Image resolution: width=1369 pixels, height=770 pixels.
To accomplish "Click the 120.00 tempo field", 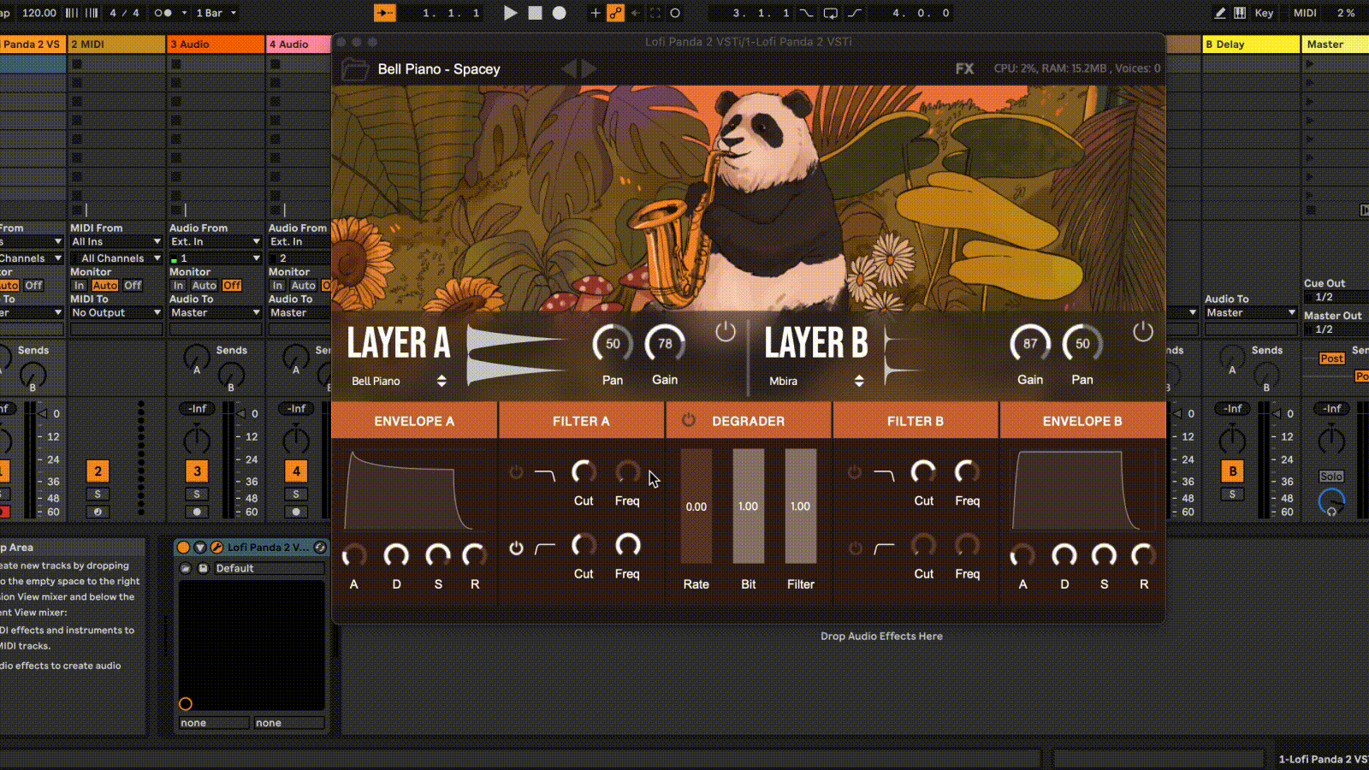I will (39, 13).
